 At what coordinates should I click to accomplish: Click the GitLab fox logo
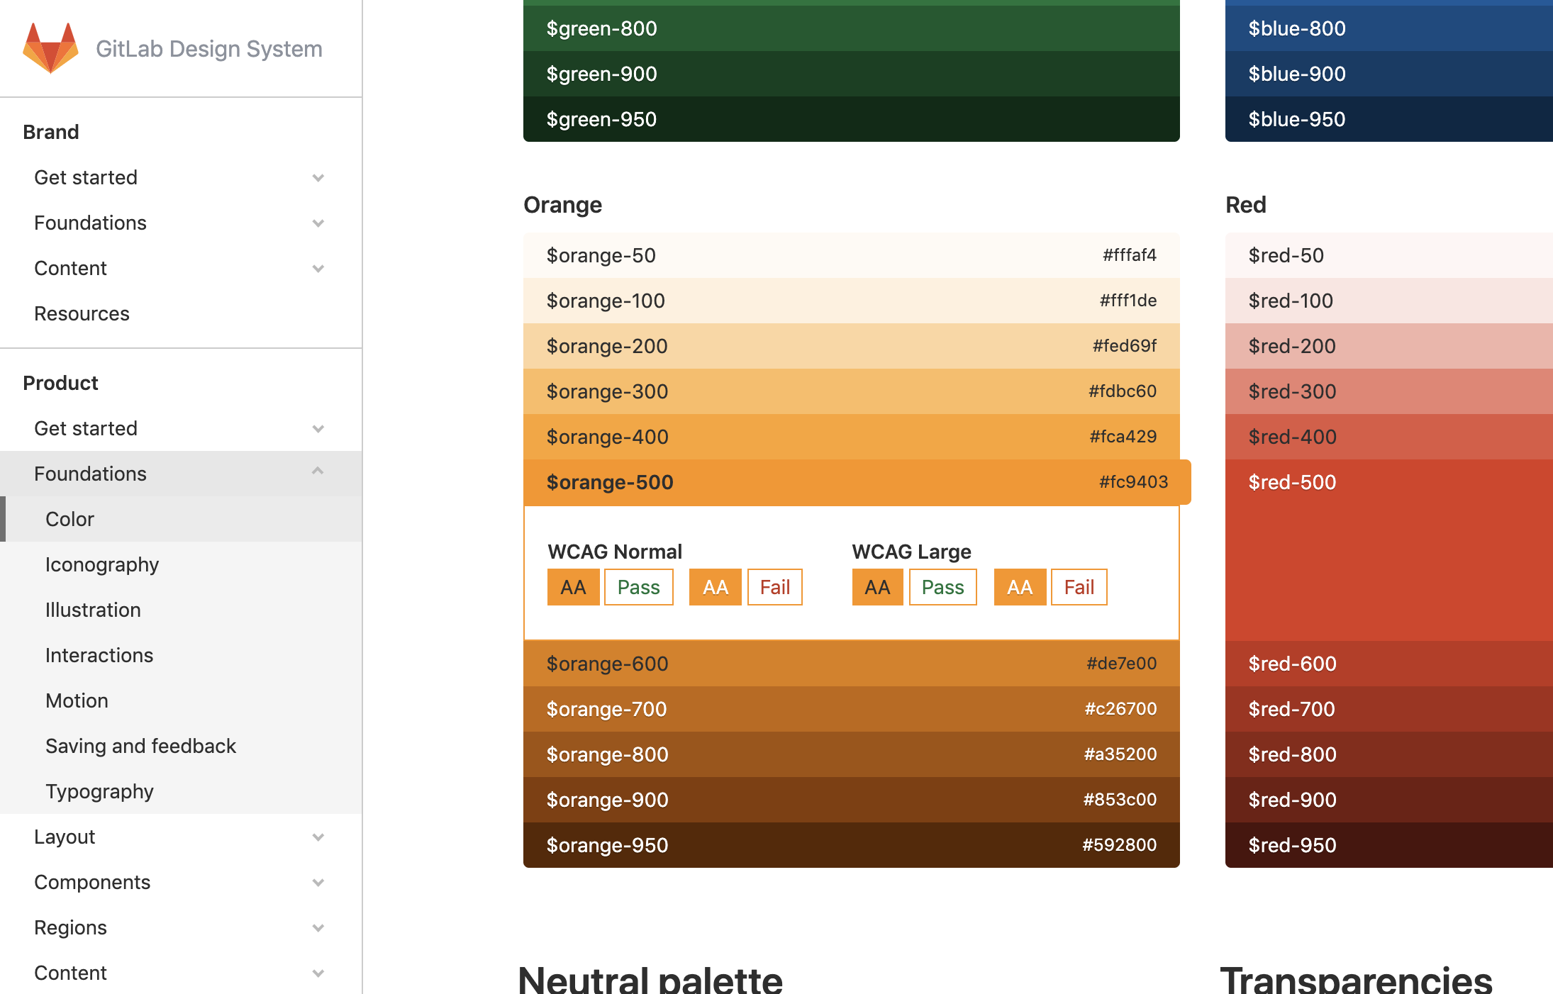tap(50, 48)
